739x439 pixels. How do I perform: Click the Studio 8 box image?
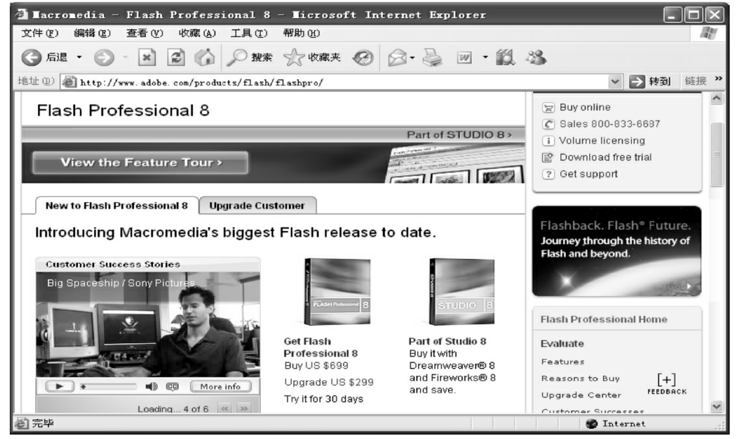pos(462,292)
